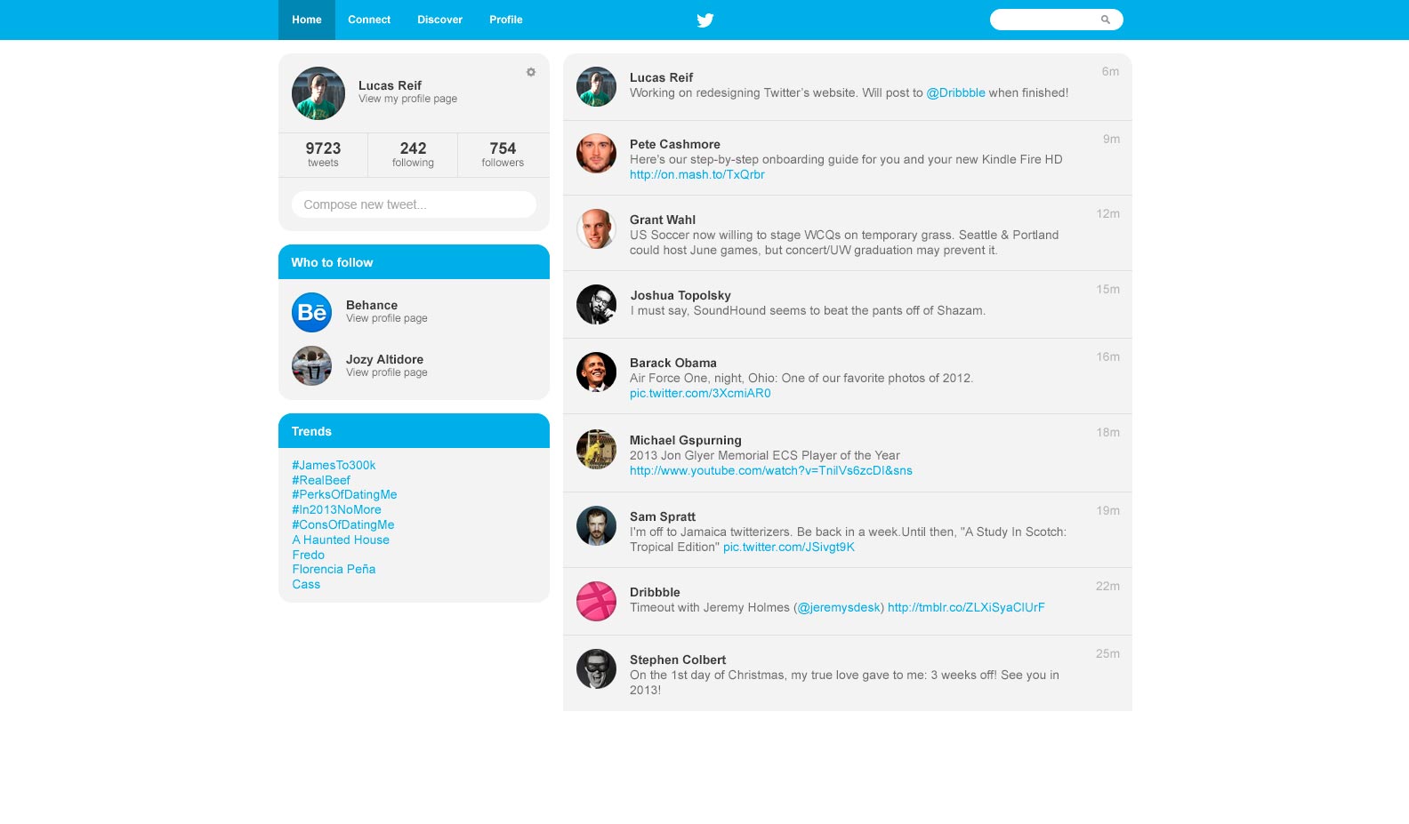Click the Barack Obama name in feed
The image size is (1409, 824).
pyautogui.click(x=673, y=363)
